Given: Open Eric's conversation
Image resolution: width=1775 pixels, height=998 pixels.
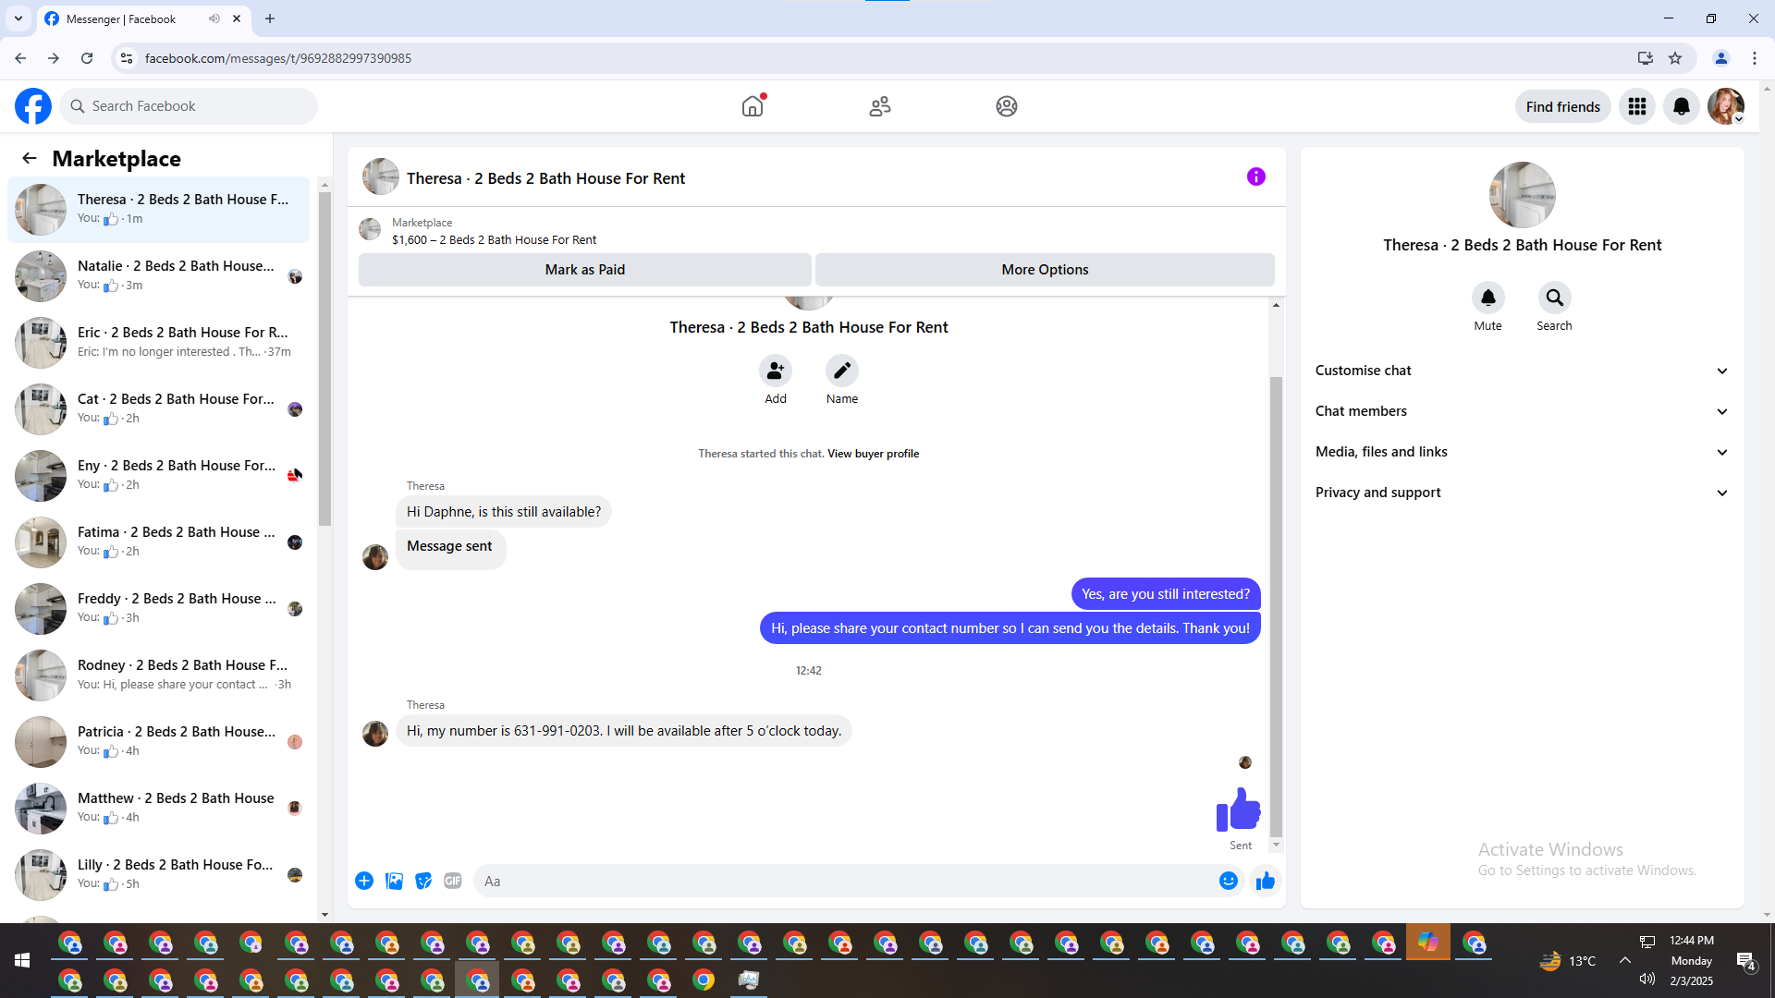Looking at the screenshot, I should [159, 342].
